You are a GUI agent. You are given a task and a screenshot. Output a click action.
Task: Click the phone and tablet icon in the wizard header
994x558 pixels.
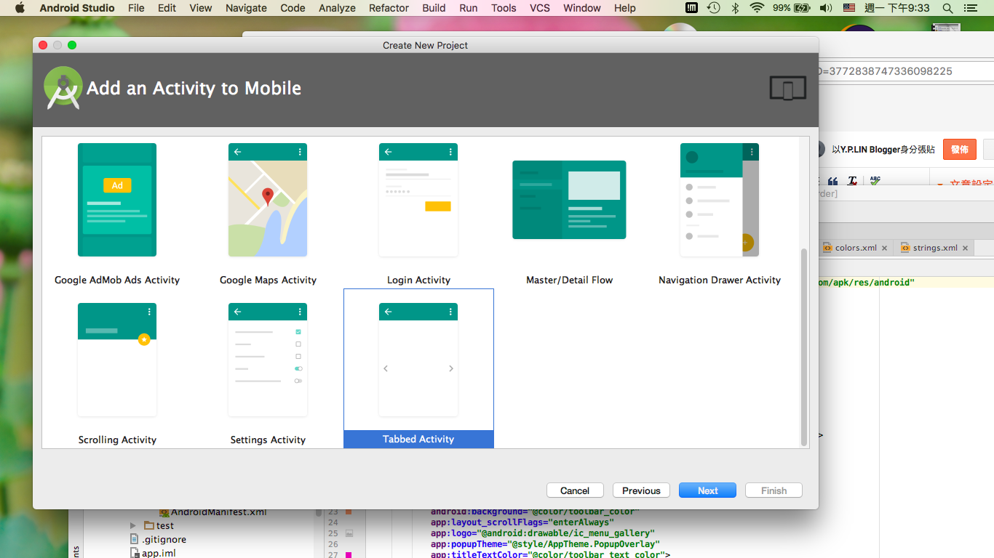click(788, 87)
